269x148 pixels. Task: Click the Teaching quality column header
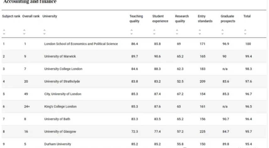click(136, 19)
